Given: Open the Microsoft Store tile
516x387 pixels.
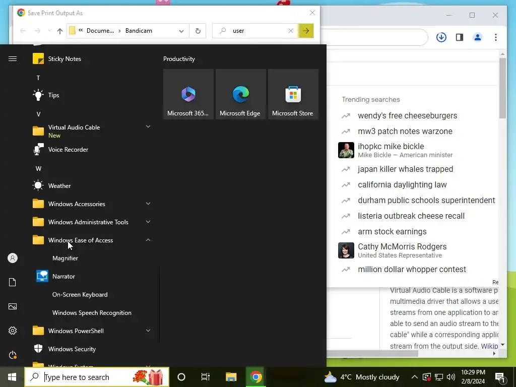Looking at the screenshot, I should [293, 94].
